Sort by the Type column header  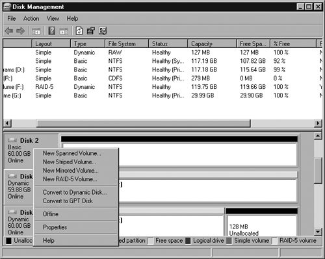click(88, 43)
